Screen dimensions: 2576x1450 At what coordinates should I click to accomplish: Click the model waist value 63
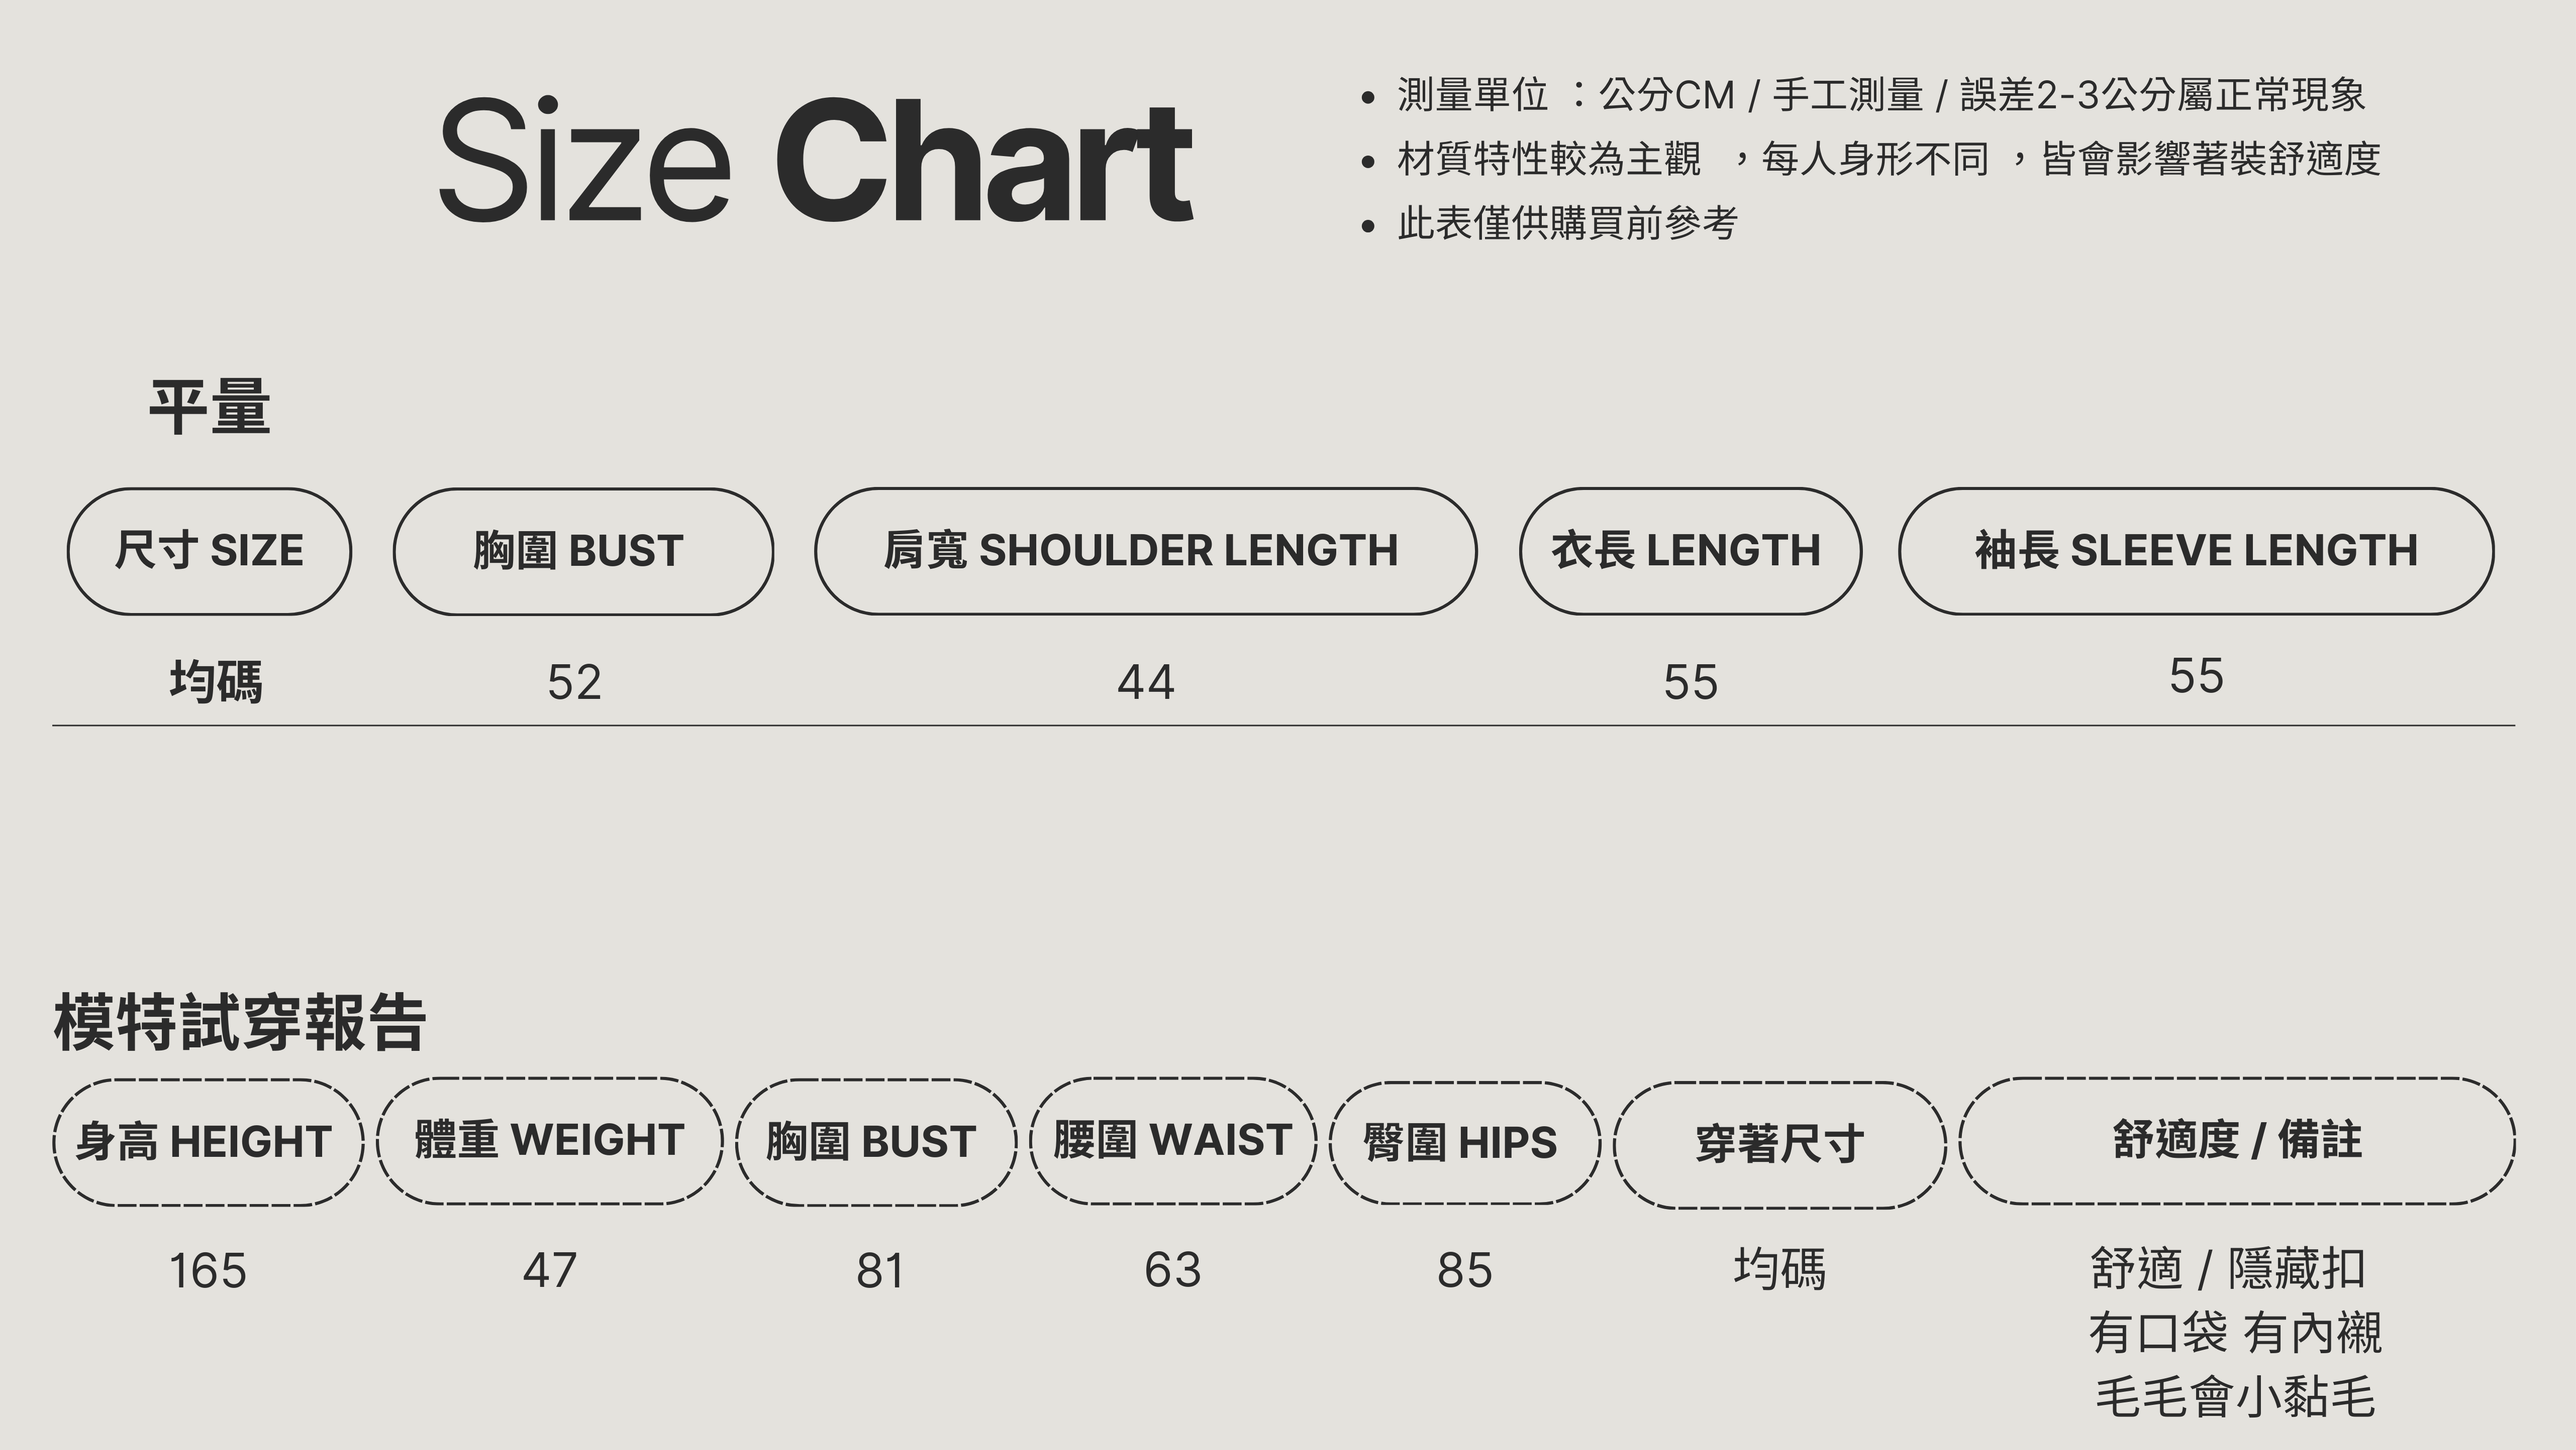pos(1173,1270)
